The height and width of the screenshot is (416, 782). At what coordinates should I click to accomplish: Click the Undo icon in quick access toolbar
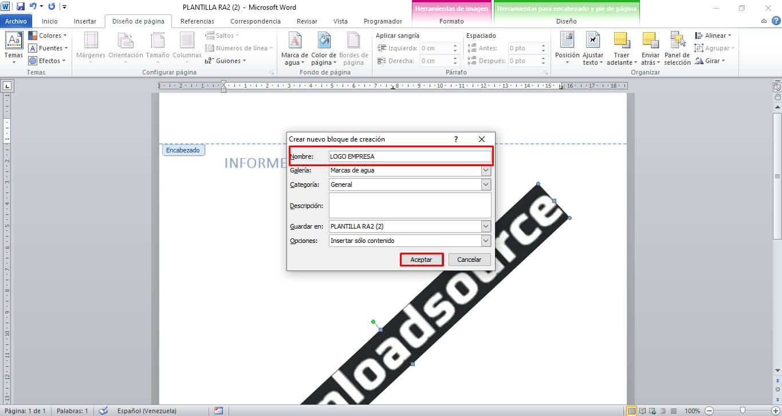pos(33,7)
